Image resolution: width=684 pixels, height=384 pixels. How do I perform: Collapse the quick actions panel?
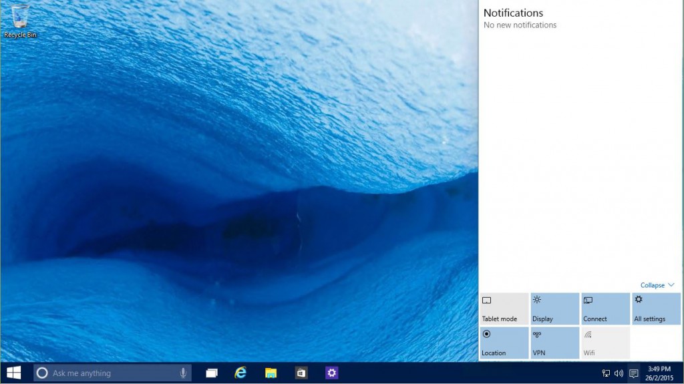coord(657,285)
